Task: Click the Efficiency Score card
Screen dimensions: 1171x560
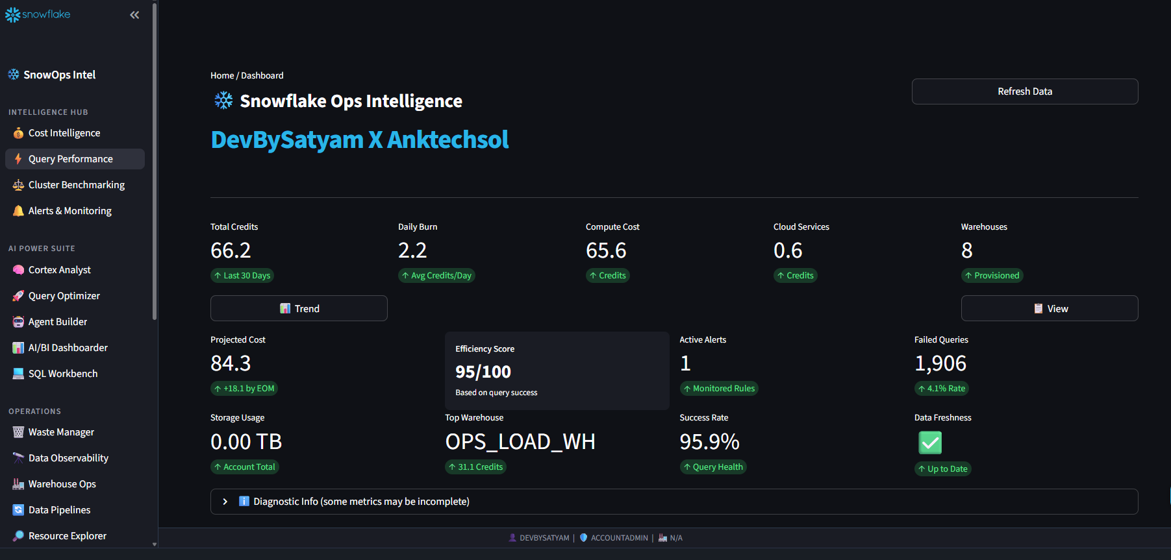Action: click(x=557, y=371)
